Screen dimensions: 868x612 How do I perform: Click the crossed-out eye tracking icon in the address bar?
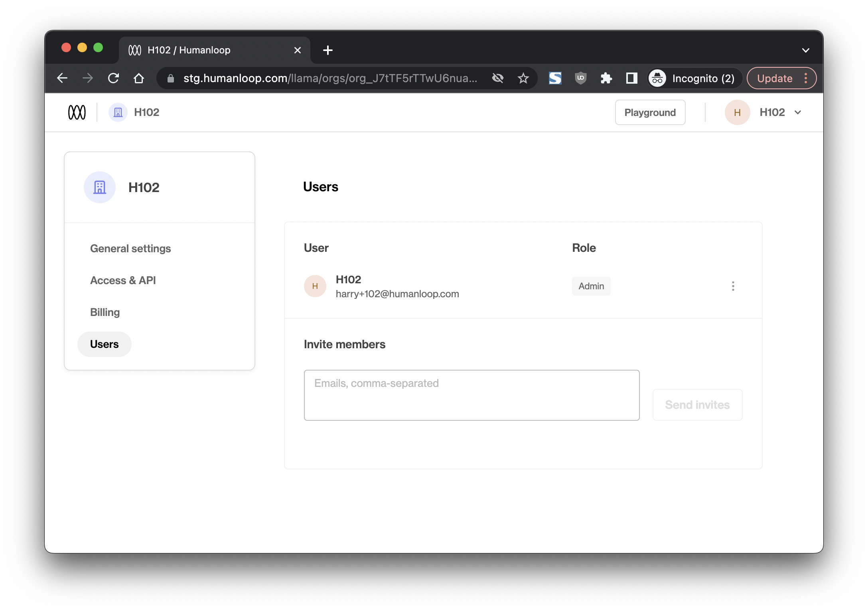click(x=497, y=78)
